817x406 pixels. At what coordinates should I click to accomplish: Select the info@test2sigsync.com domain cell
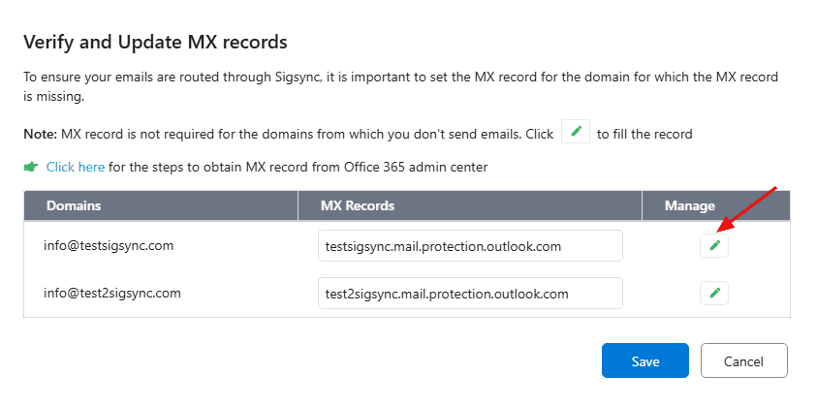tap(112, 293)
